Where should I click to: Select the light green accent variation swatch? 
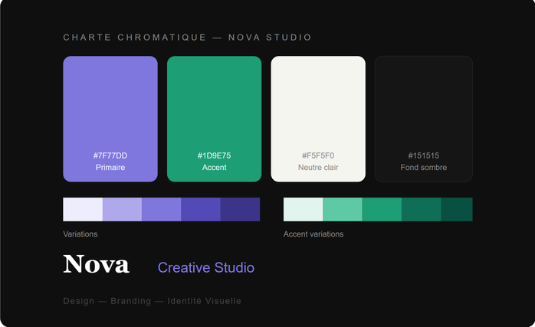[342, 209]
